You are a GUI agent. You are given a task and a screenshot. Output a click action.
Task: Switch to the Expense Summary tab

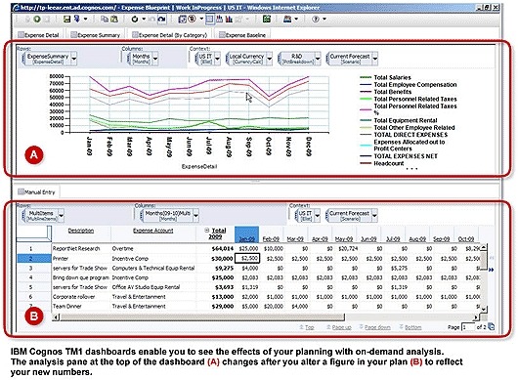point(96,35)
